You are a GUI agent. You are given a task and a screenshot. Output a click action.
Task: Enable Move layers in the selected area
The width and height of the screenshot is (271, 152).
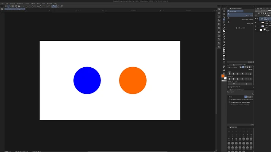point(230,102)
